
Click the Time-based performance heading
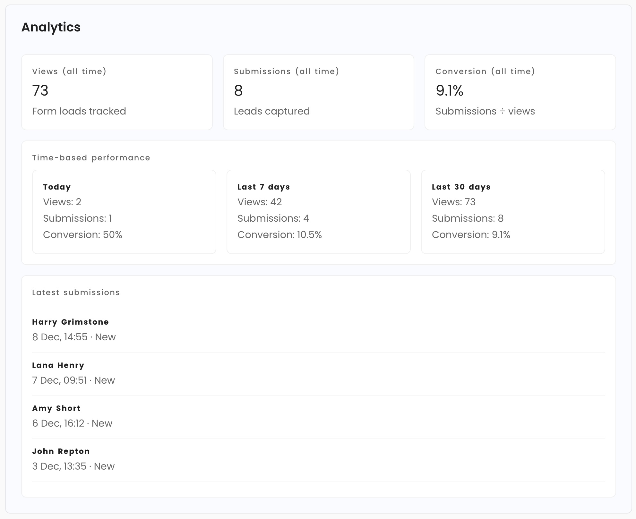(91, 158)
